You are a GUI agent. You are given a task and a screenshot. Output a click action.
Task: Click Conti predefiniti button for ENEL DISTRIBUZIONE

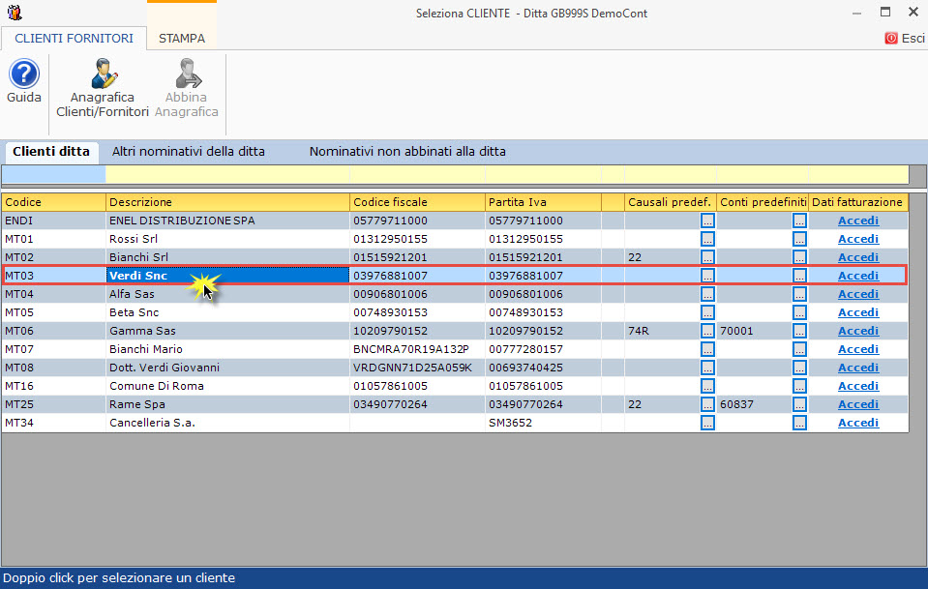[x=799, y=221]
